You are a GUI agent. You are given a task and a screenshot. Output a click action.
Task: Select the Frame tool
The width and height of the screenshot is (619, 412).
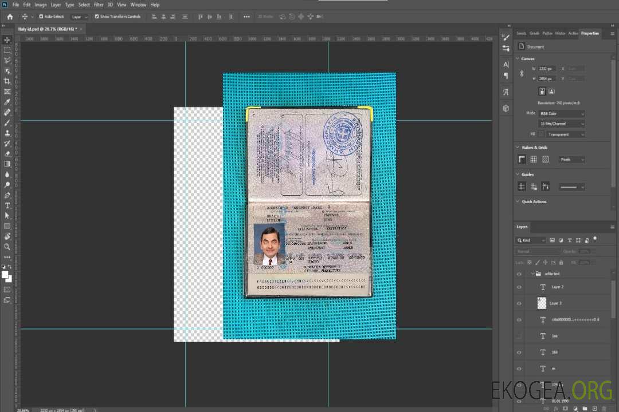click(7, 92)
